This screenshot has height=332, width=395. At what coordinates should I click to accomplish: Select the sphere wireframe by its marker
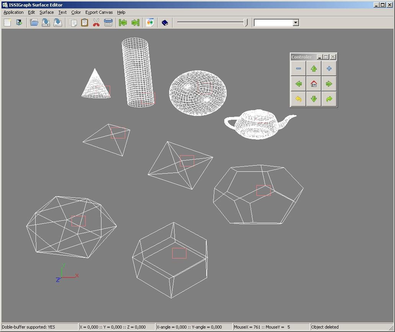[x=205, y=88]
